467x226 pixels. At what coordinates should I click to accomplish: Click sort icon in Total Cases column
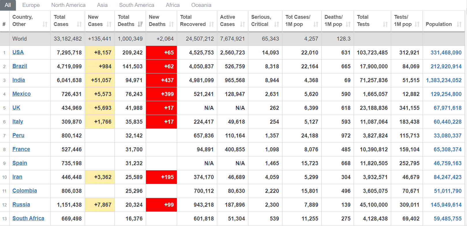(x=79, y=25)
